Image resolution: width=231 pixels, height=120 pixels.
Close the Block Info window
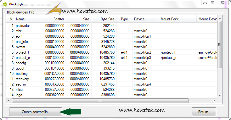click(222, 3)
